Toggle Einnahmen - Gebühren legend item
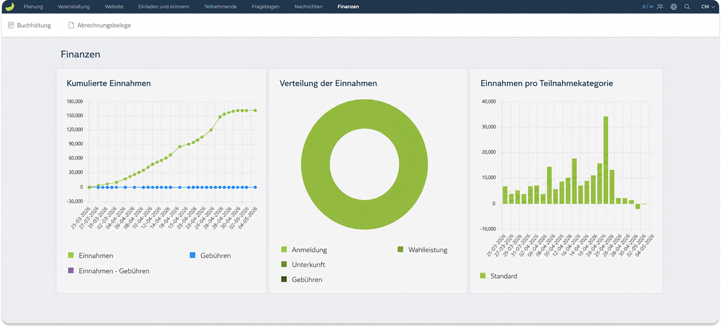The width and height of the screenshot is (721, 327). [109, 271]
